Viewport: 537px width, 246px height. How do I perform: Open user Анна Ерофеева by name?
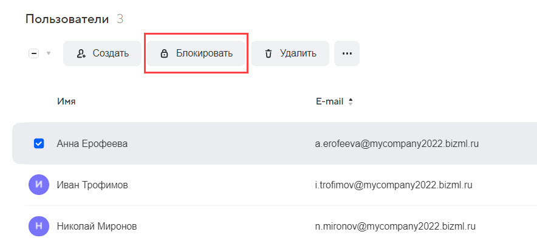[92, 144]
